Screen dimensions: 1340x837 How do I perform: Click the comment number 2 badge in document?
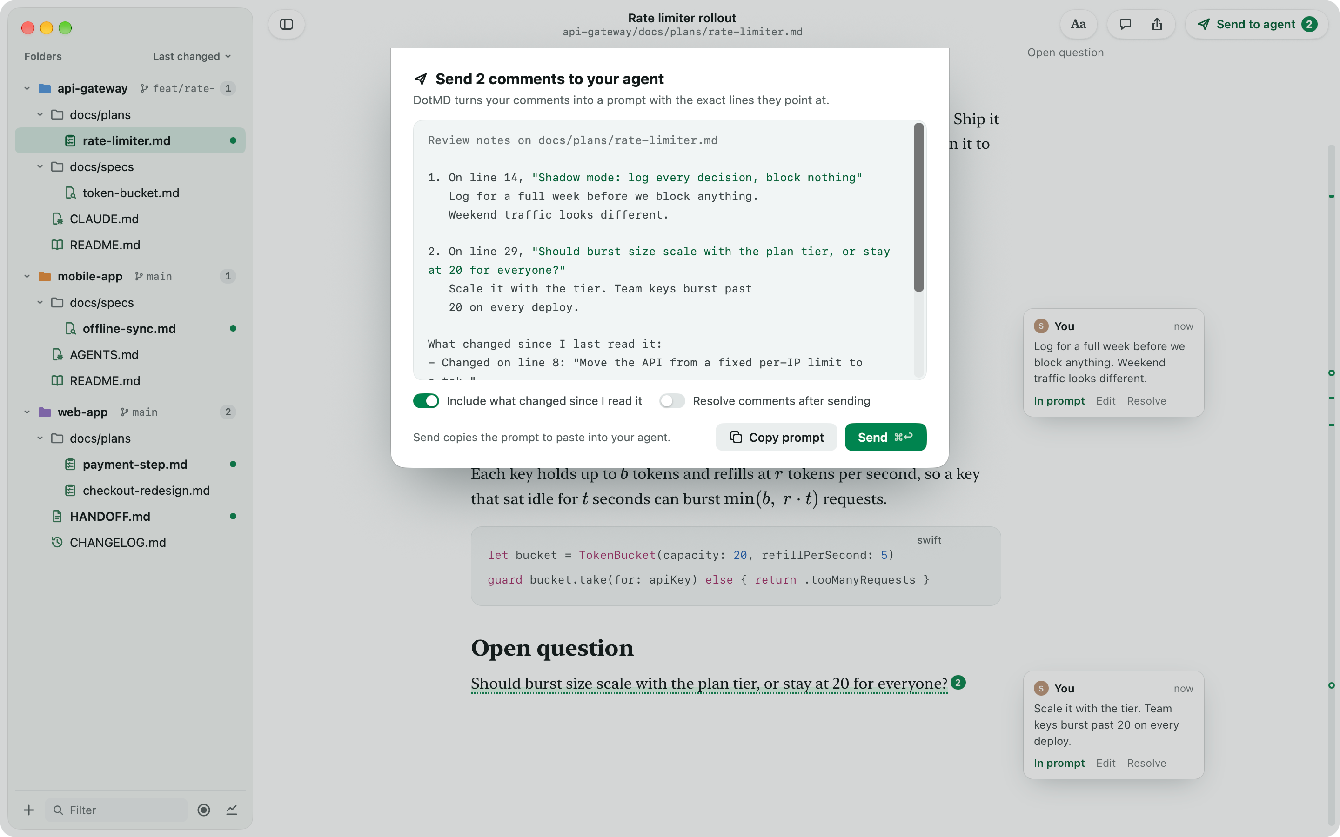[x=958, y=683]
